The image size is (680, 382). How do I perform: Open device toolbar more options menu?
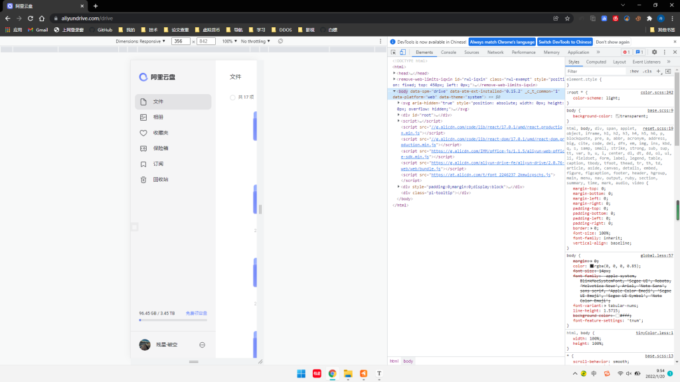coord(381,41)
